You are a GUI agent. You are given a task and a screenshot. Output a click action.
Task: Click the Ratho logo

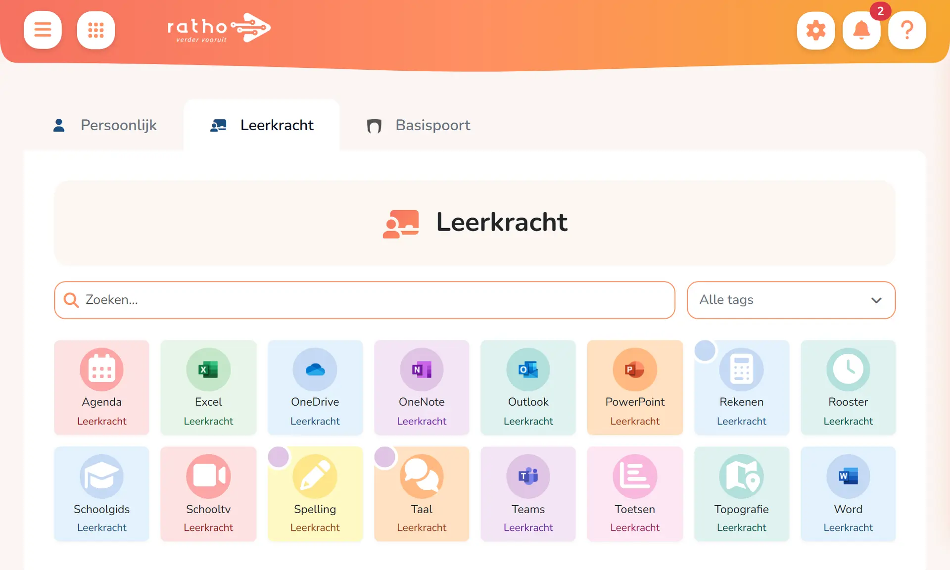[x=219, y=29]
